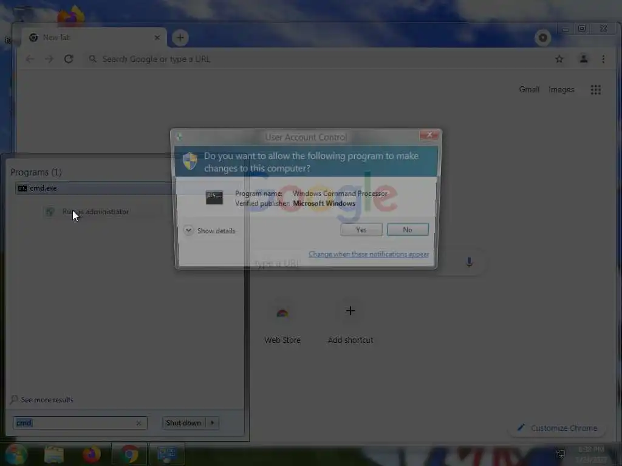Click the Chrome media/record indicator icon
622x466 pixels.
click(x=542, y=38)
